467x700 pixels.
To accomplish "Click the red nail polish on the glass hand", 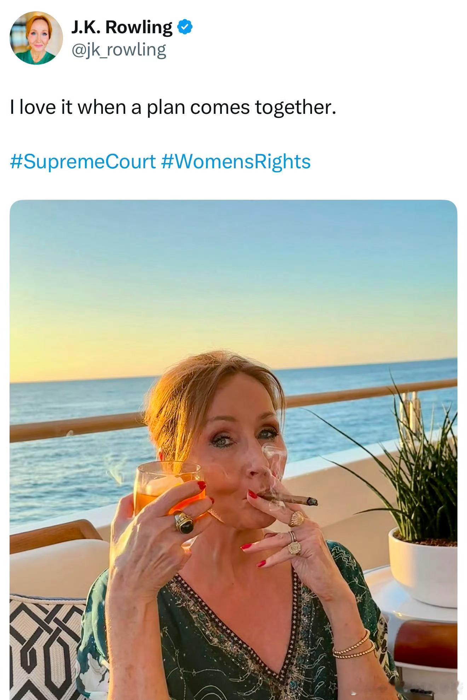I will pos(202,485).
